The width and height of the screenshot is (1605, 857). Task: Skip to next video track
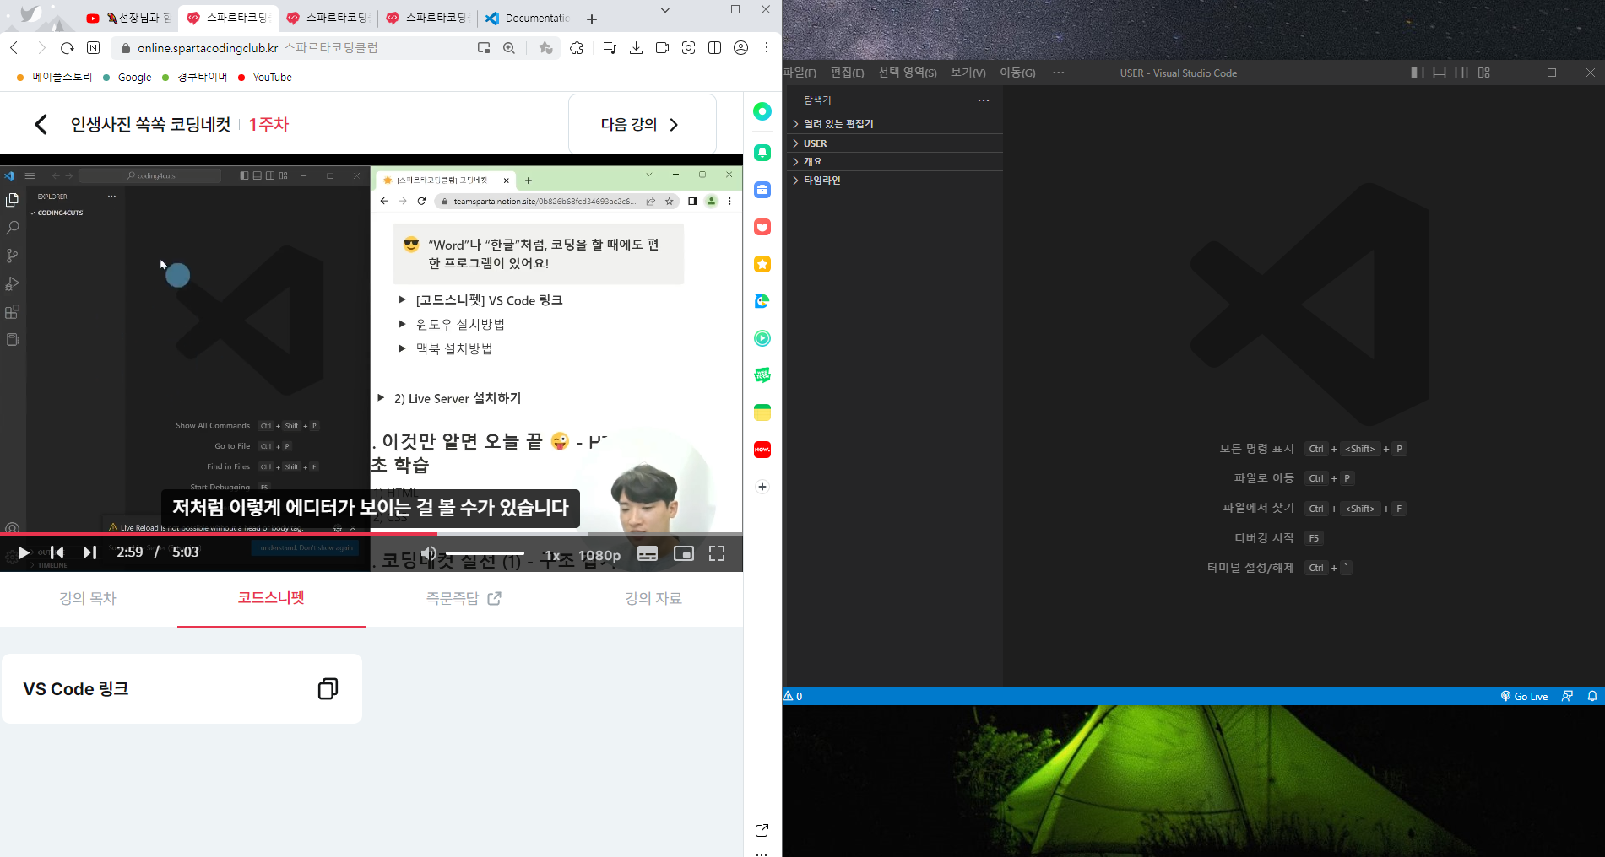click(89, 552)
